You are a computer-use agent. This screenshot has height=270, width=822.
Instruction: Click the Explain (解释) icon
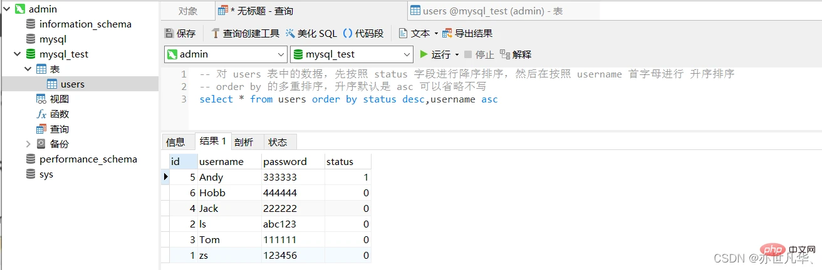coord(505,54)
